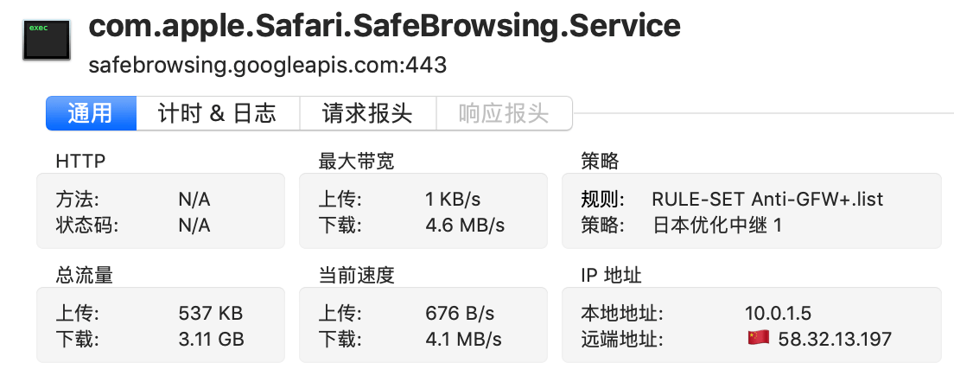
Task: Open the 请求报头 tab
Action: tap(367, 113)
